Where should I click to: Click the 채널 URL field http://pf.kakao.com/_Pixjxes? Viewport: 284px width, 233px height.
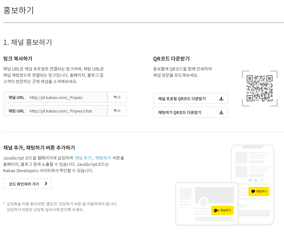coord(55,97)
